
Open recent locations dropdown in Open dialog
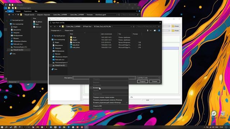click(x=57, y=27)
